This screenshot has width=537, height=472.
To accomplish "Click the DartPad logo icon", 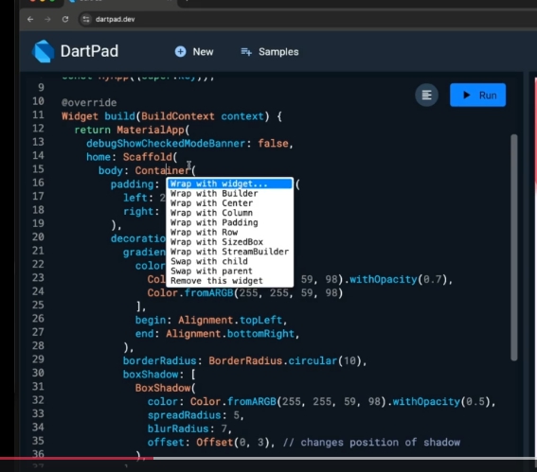I will [44, 51].
